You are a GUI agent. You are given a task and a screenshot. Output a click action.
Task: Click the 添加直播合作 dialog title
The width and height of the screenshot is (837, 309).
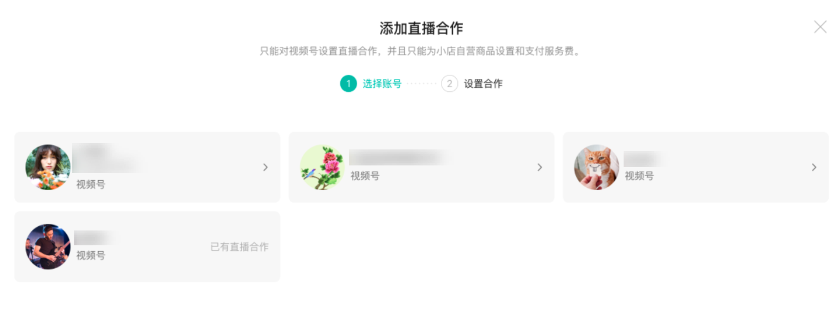pyautogui.click(x=421, y=28)
